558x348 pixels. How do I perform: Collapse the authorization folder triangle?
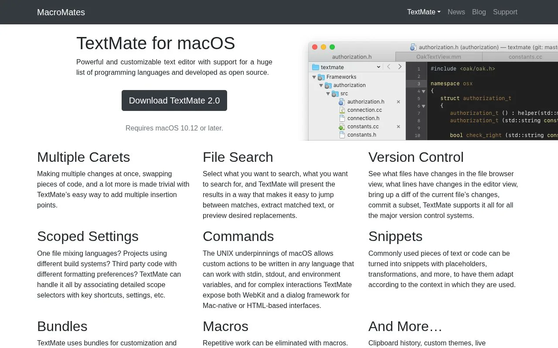321,85
